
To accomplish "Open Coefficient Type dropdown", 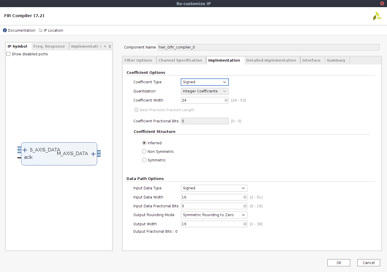I will [x=205, y=82].
